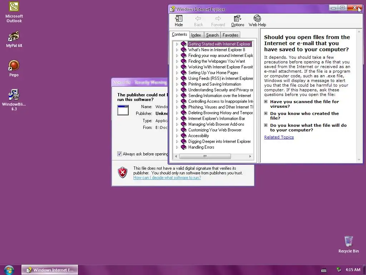Screen dimensions: 366x275
Task: Click the book icon beside Managing Web Browser Add-ons
Action: tap(184, 124)
